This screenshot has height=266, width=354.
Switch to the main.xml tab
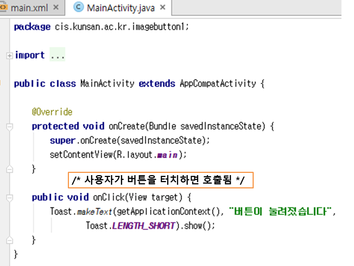click(x=29, y=8)
